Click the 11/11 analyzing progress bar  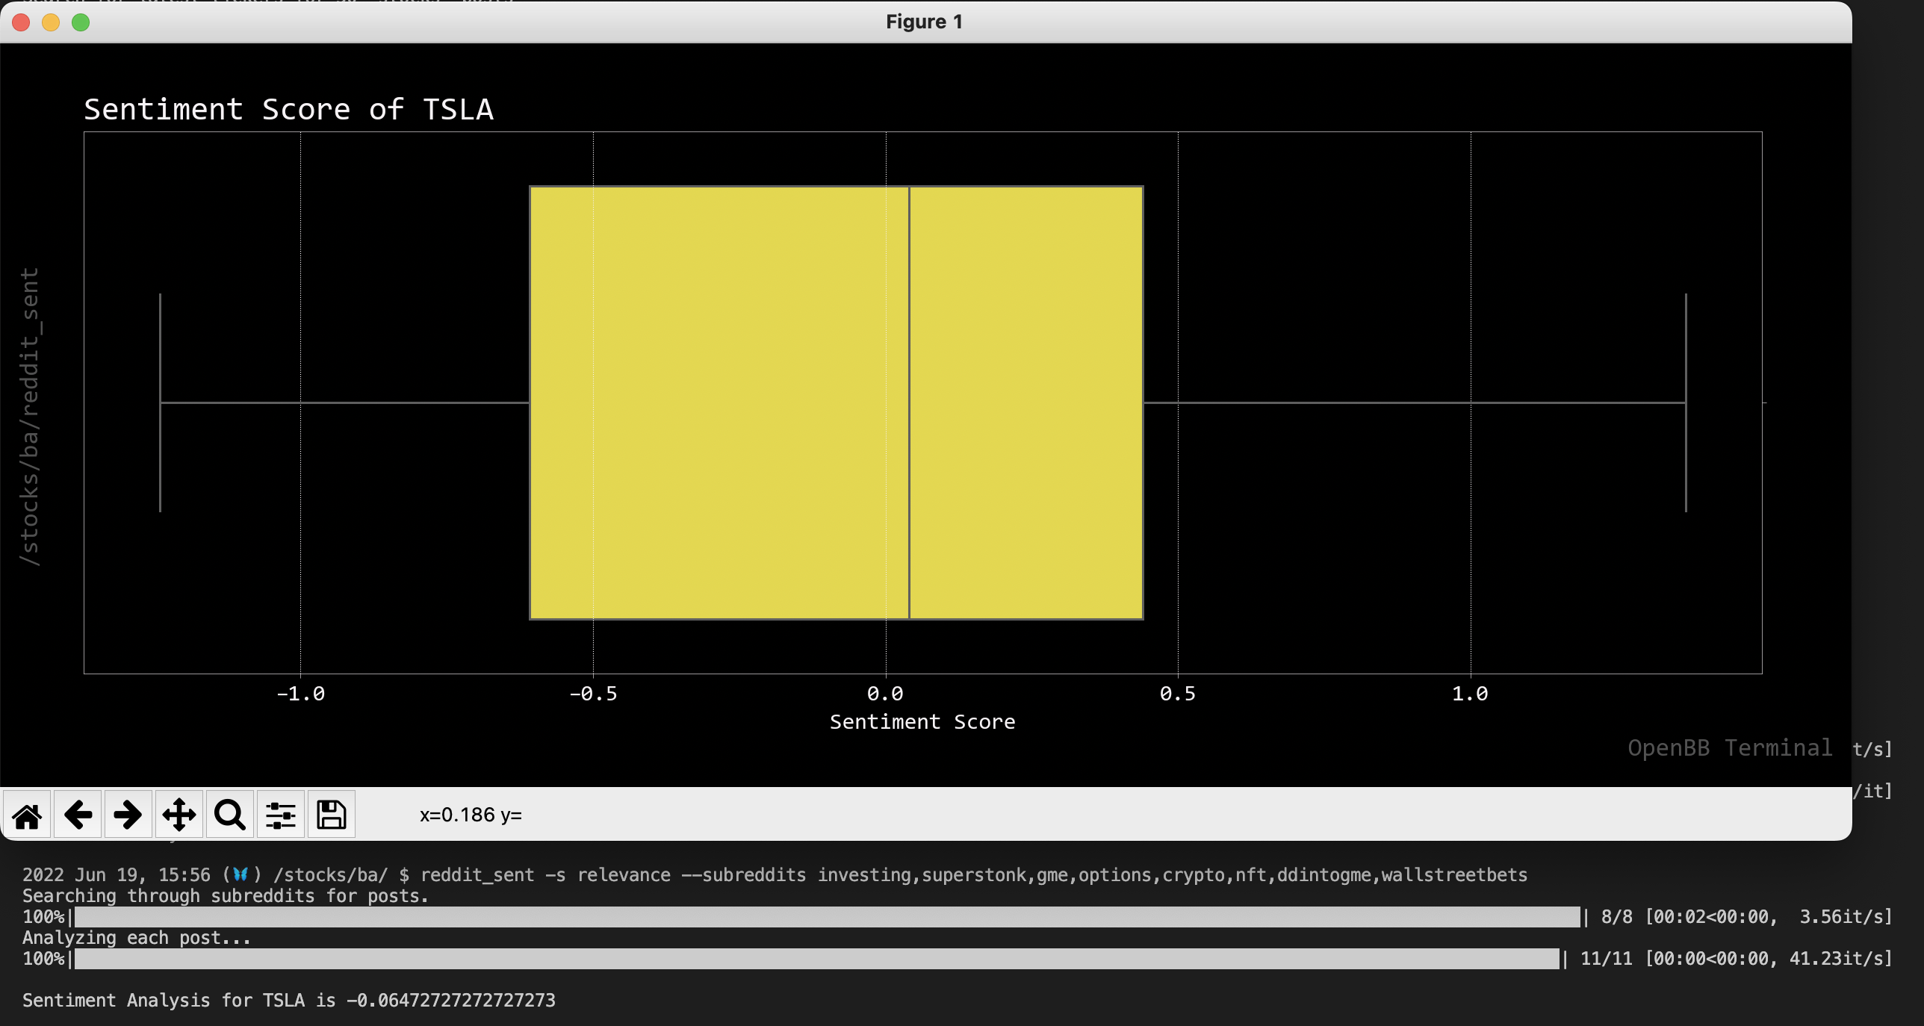pyautogui.click(x=816, y=959)
